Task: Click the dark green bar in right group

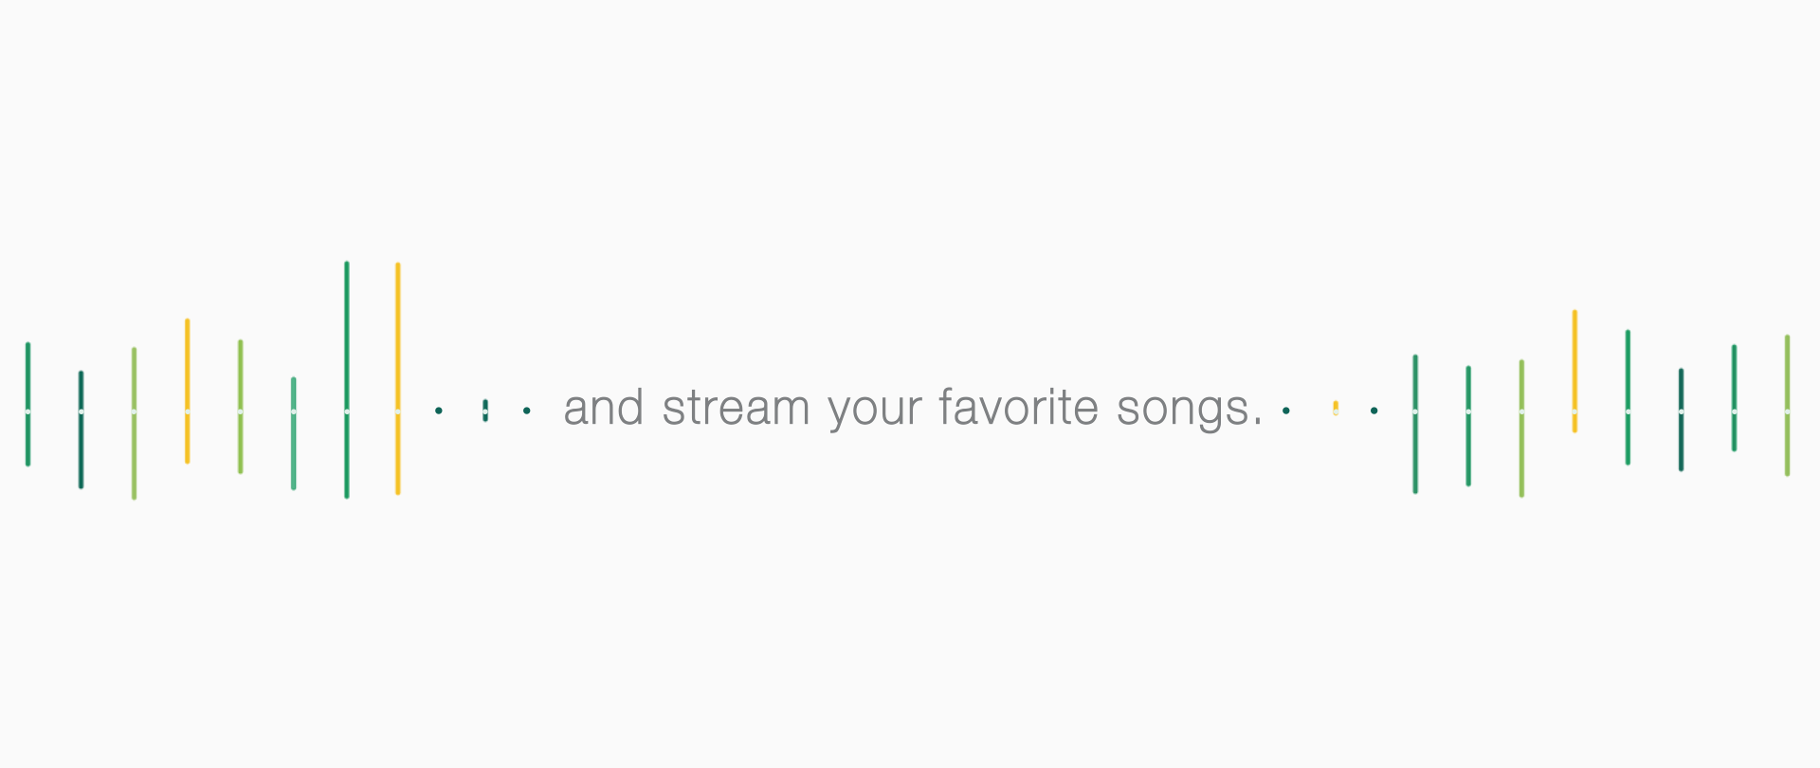Action: pyautogui.click(x=1682, y=419)
